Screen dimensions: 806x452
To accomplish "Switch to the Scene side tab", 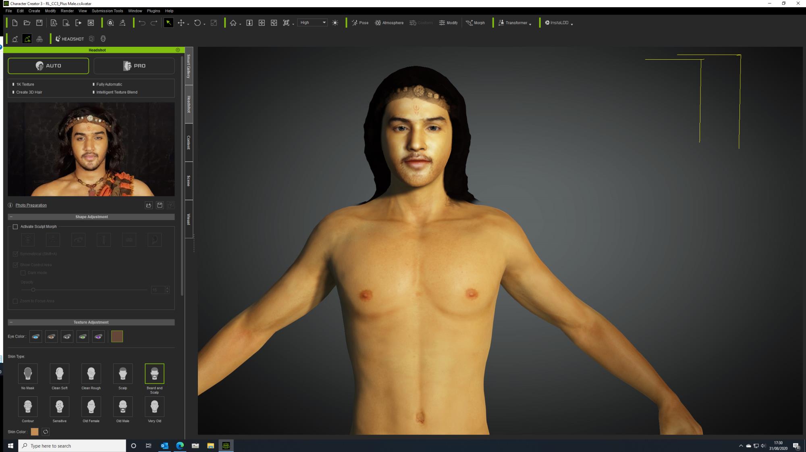I will click(189, 181).
